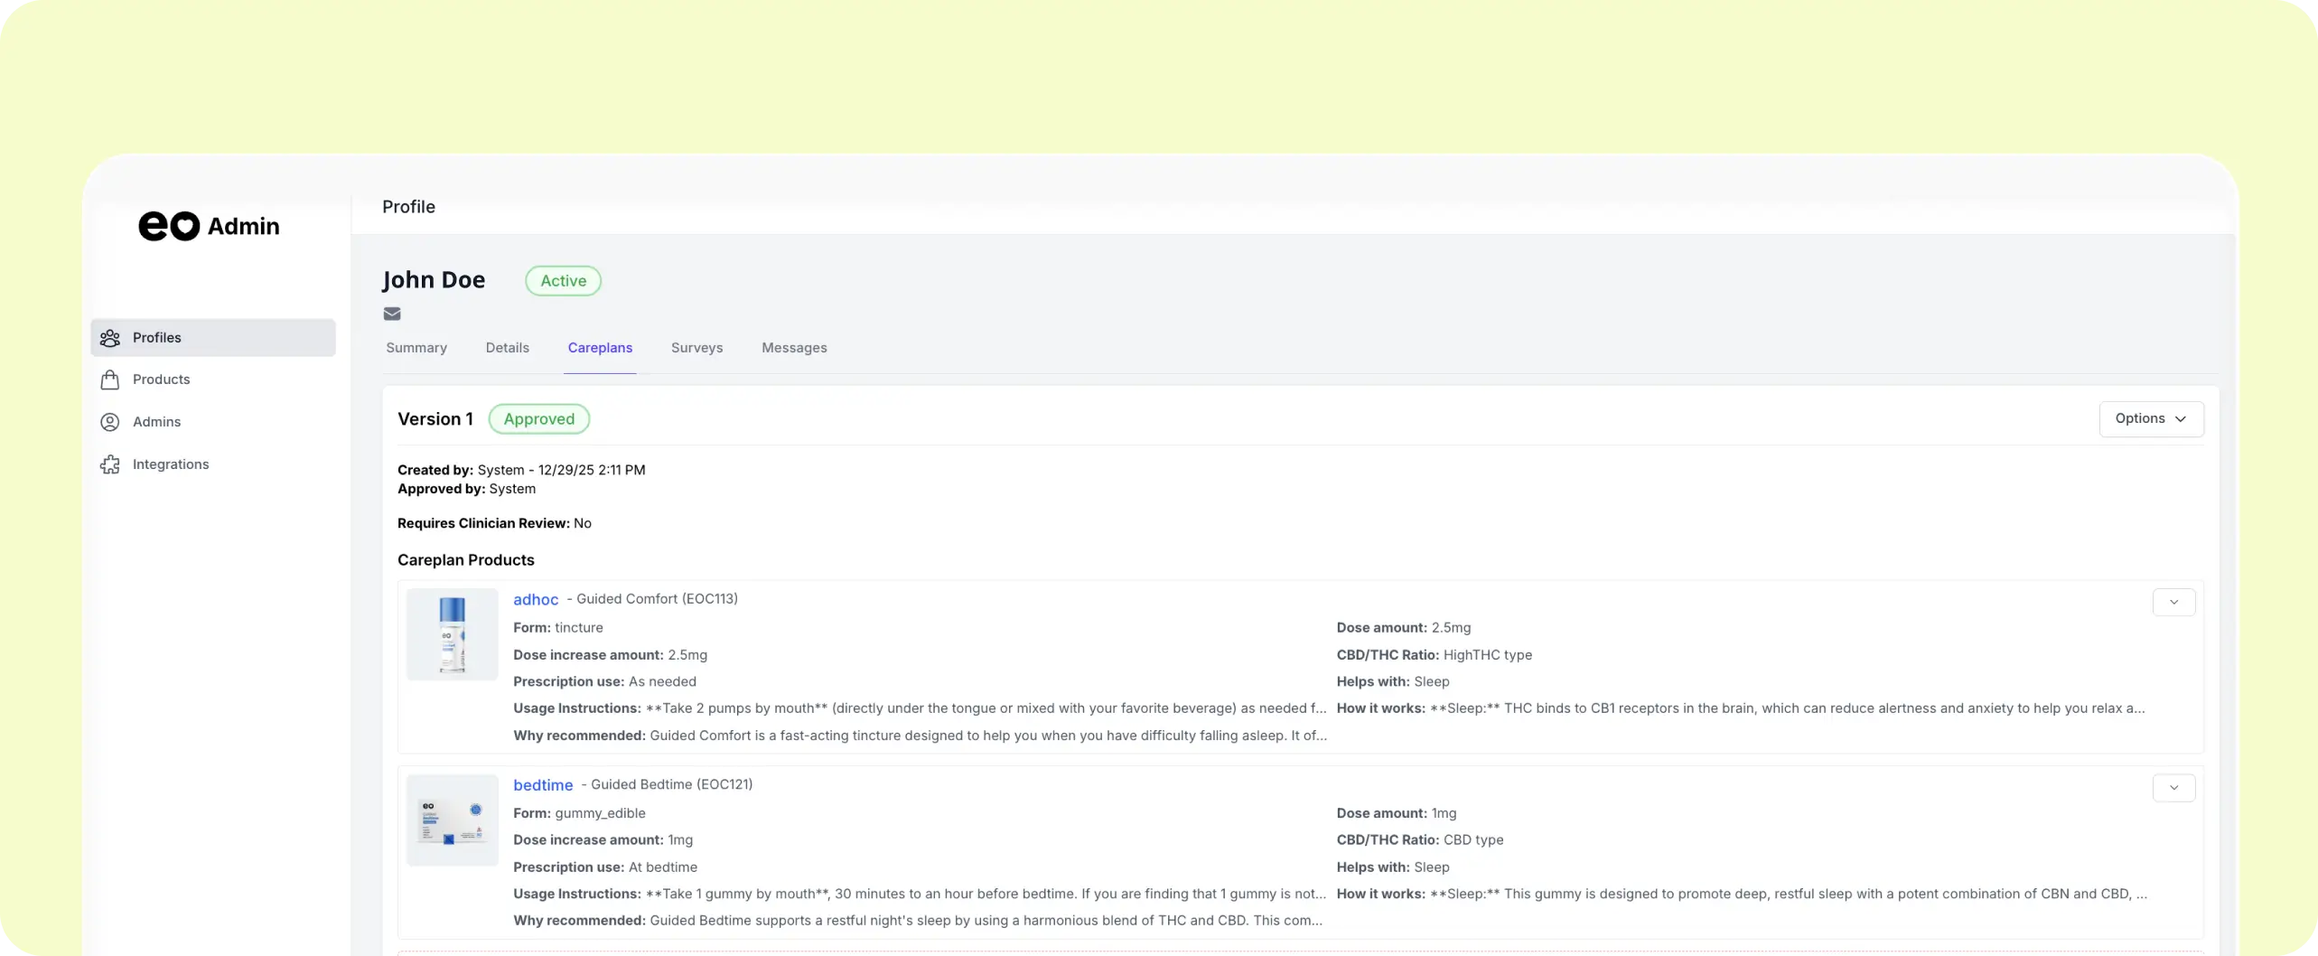Open the Options dropdown menu
The height and width of the screenshot is (956, 2318).
[x=2151, y=418]
